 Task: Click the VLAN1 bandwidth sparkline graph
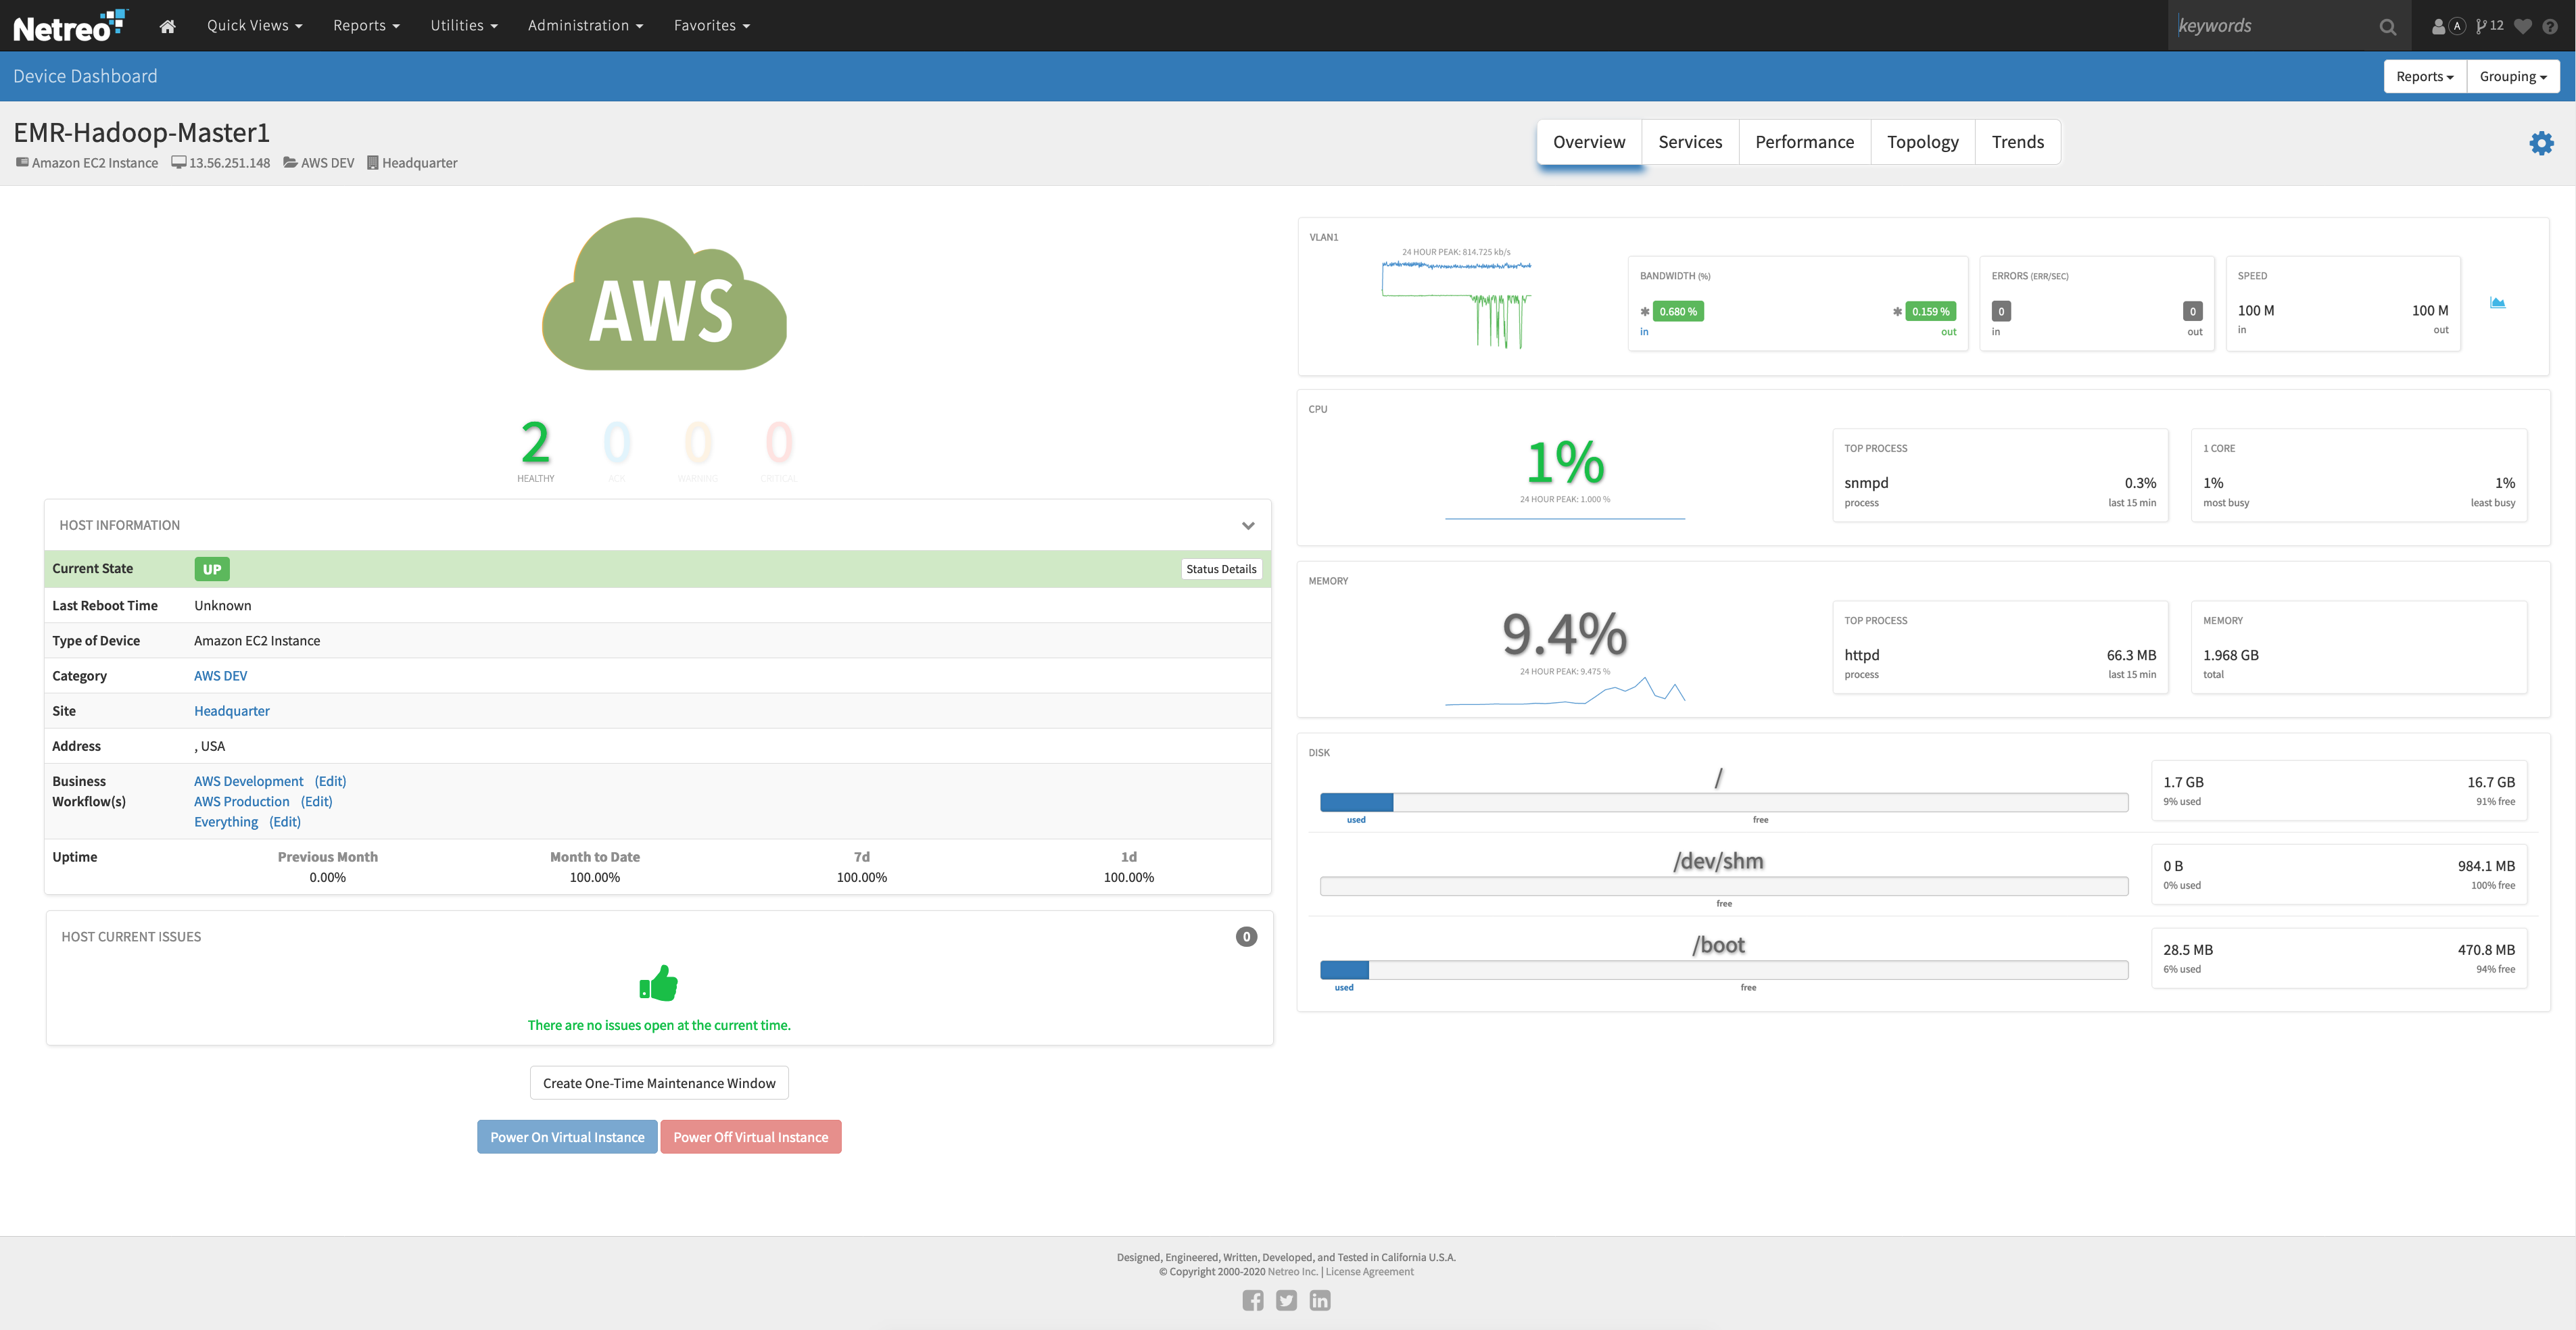click(1456, 303)
